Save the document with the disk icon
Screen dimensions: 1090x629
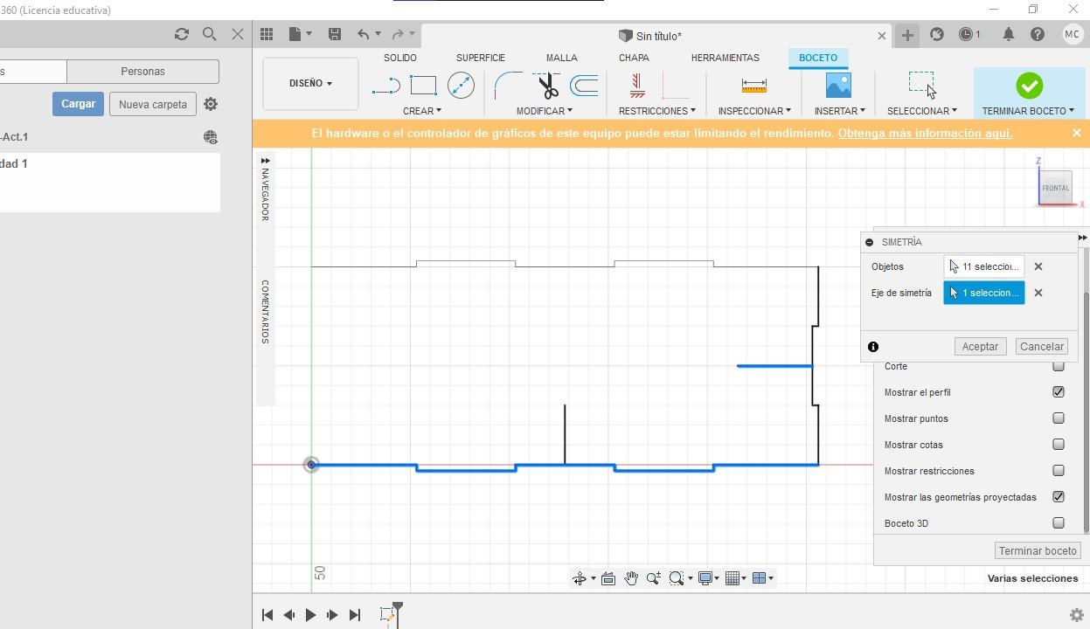(334, 34)
